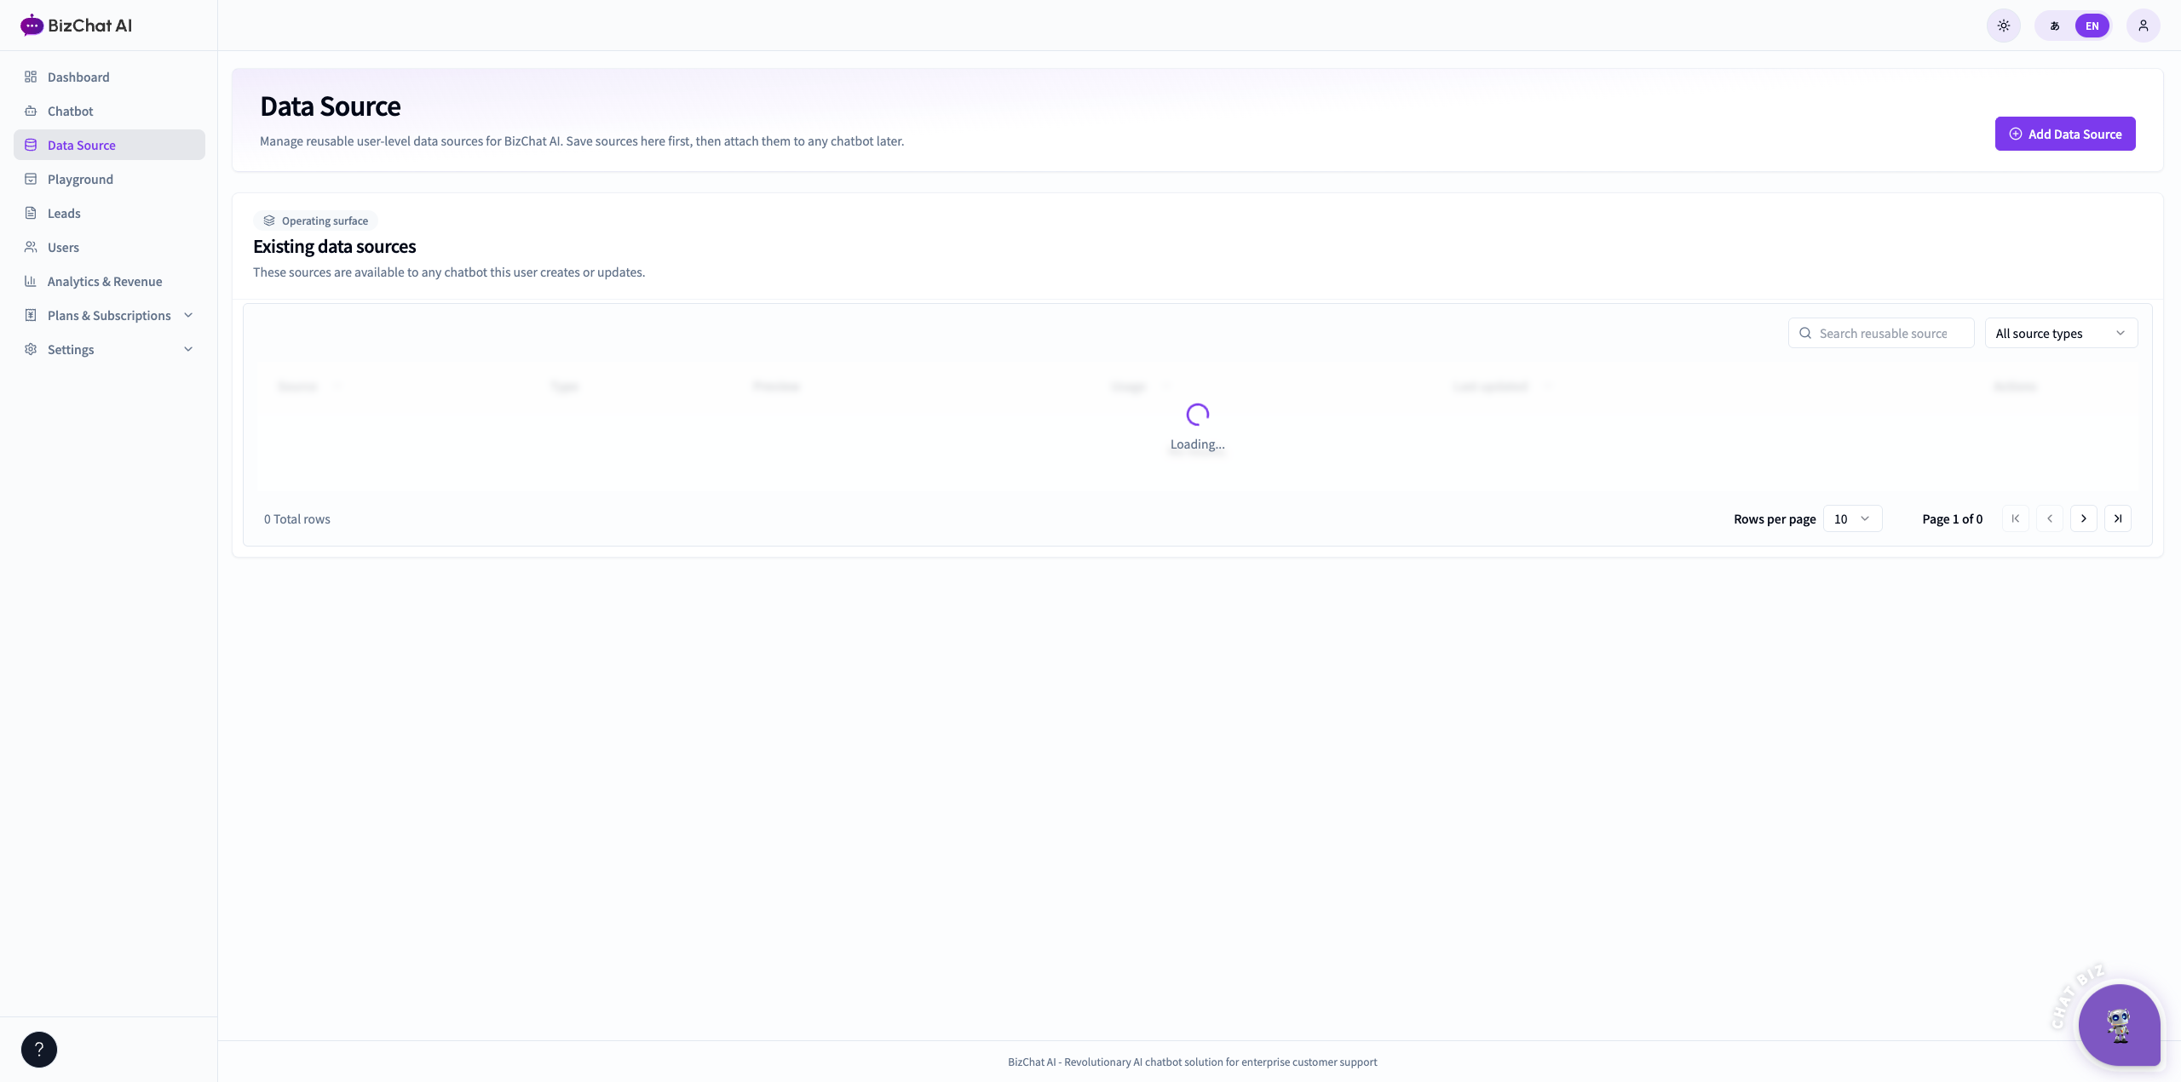The width and height of the screenshot is (2181, 1082).
Task: Go to the first page
Action: click(2016, 518)
